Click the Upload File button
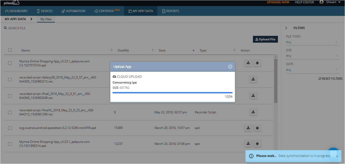The height and width of the screenshot is (164, 345). point(265,39)
